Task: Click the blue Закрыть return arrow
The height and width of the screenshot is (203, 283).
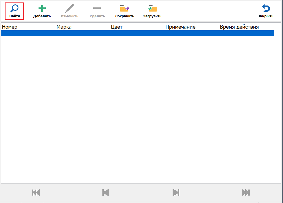Action: click(265, 9)
